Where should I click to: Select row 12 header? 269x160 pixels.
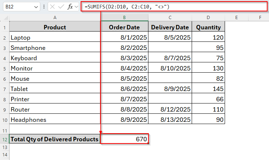(x=5, y=139)
